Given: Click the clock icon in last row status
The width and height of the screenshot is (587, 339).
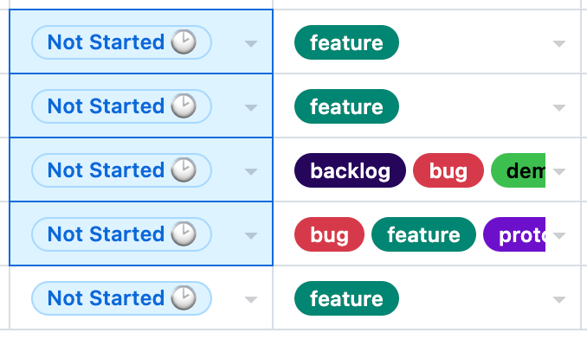Looking at the screenshot, I should pyautogui.click(x=184, y=297).
